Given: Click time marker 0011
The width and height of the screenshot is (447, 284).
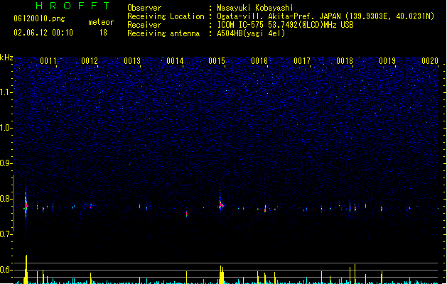Looking at the screenshot, I should click(48, 61).
